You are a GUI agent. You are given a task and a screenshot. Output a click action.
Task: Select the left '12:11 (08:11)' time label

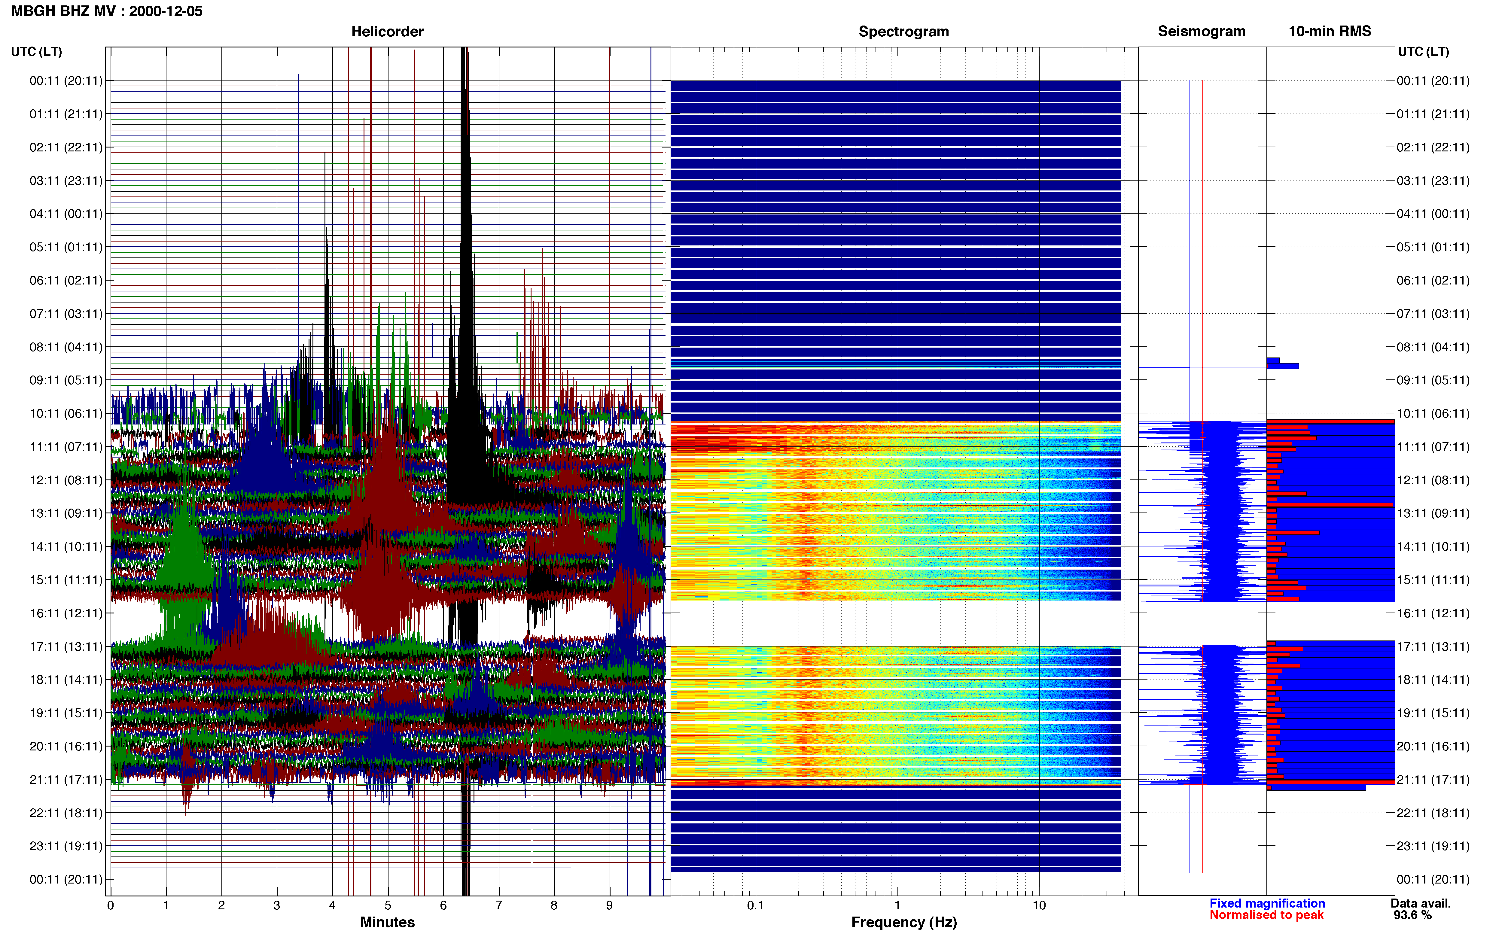pos(66,480)
